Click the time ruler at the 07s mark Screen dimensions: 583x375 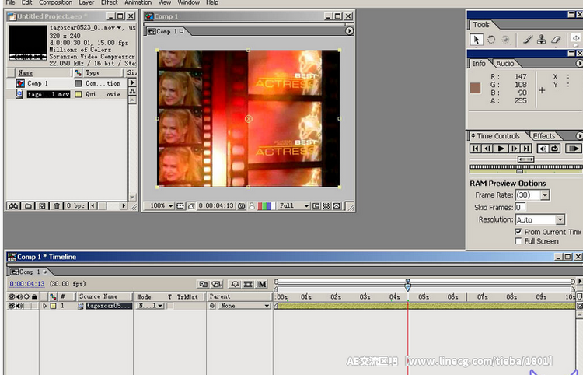pyautogui.click(x=480, y=296)
